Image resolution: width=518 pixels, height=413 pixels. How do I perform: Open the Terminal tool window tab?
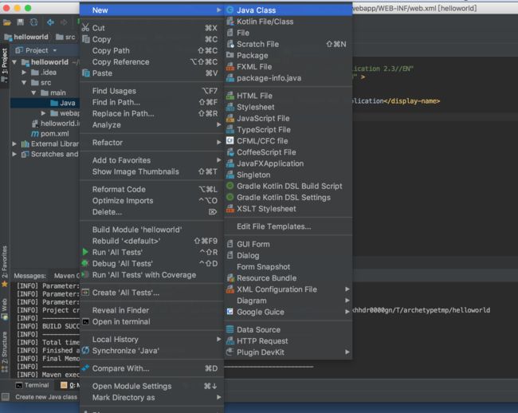[32, 385]
